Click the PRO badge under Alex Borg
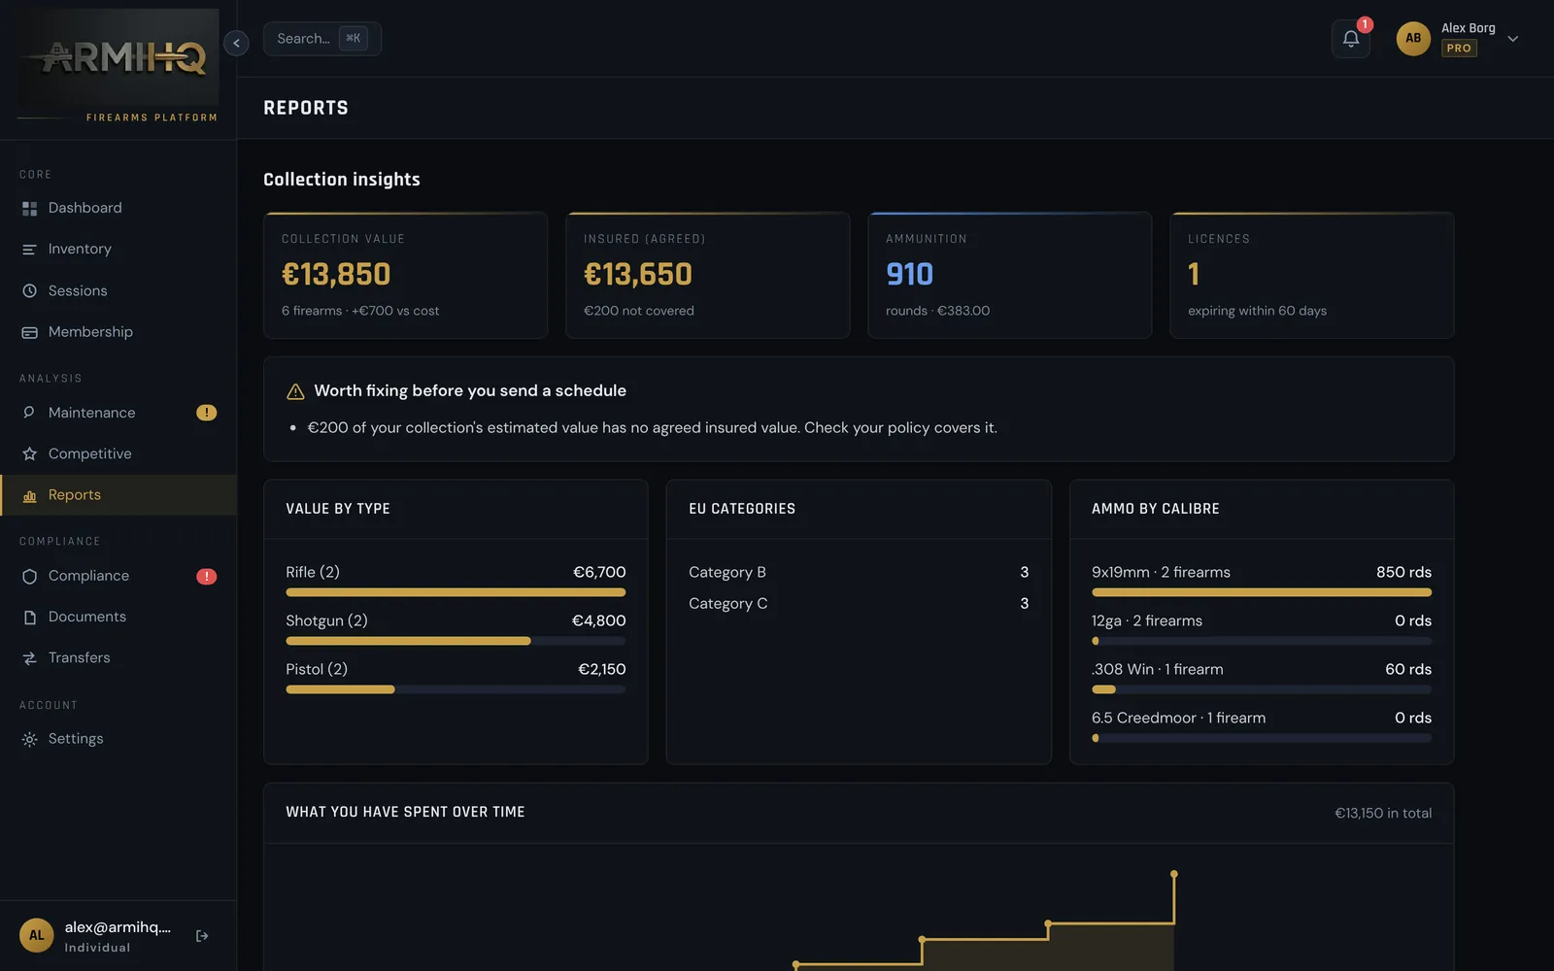Image resolution: width=1554 pixels, height=971 pixels. tap(1459, 49)
